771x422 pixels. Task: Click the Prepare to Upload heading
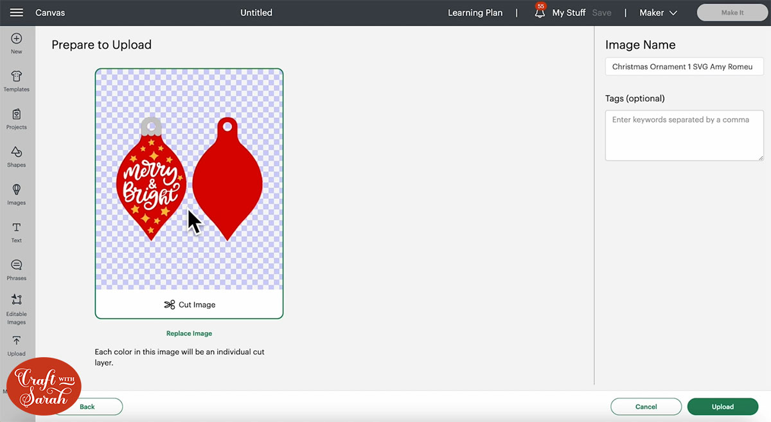102,45
